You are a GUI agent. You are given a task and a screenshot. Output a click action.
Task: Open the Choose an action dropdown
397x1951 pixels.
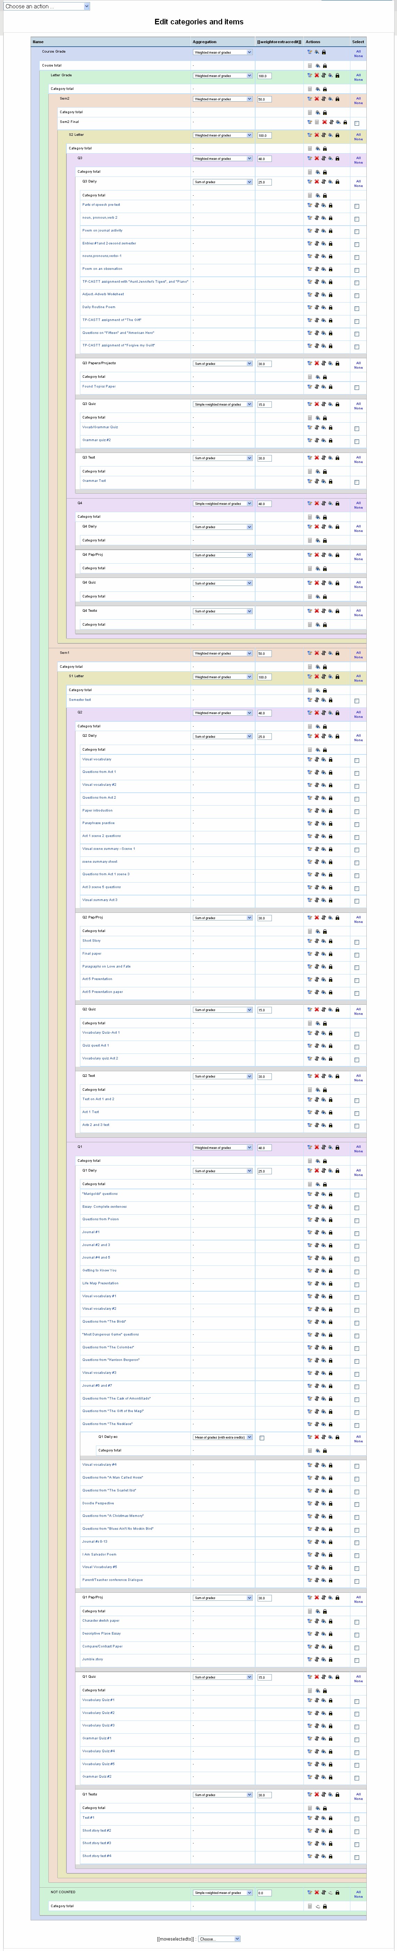[x=47, y=6]
